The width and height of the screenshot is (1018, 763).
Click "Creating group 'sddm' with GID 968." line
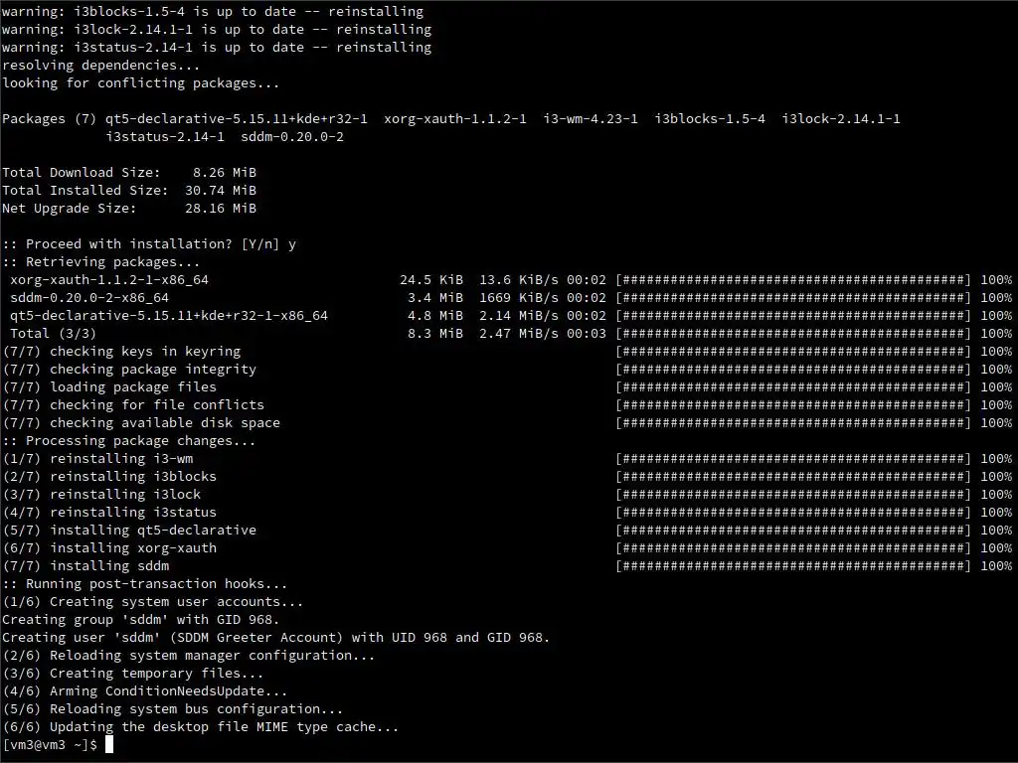click(141, 619)
